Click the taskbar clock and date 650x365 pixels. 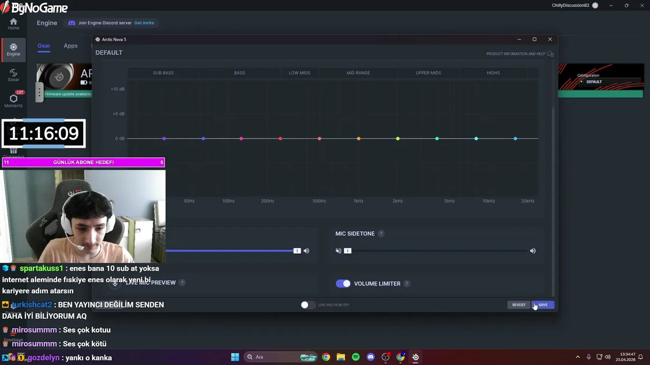[x=626, y=357]
